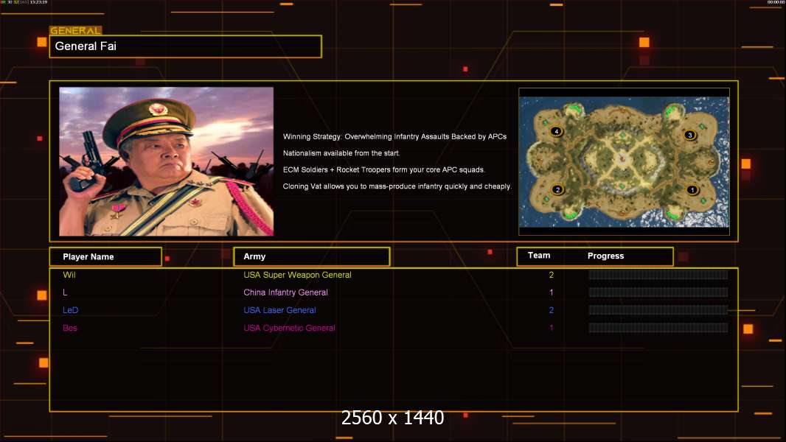Click the Team column header label

pos(539,256)
